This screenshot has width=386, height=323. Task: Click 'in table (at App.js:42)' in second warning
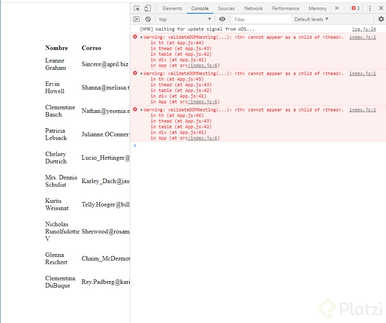tap(181, 91)
